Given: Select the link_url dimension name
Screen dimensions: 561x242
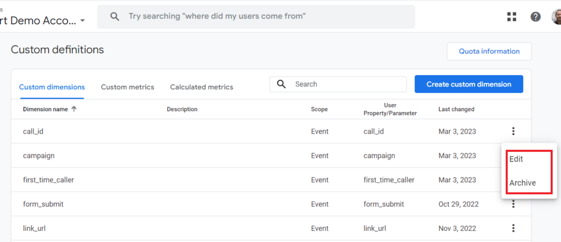Looking at the screenshot, I should (34, 228).
